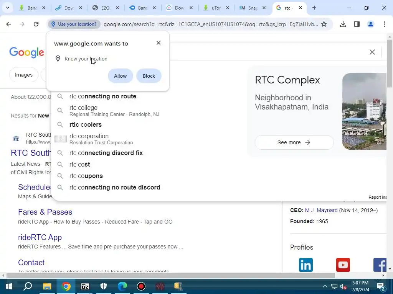Open the Fares & Passes link
393x294 pixels.
pyautogui.click(x=45, y=212)
